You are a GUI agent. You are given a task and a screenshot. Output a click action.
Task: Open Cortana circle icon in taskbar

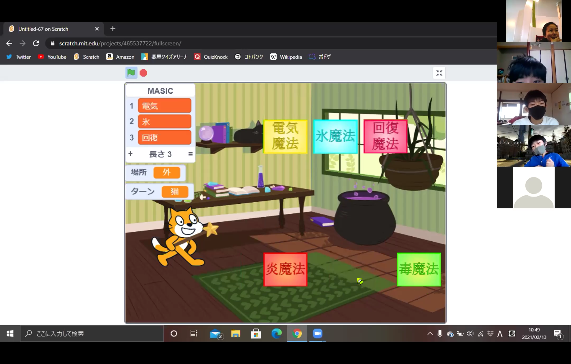174,334
